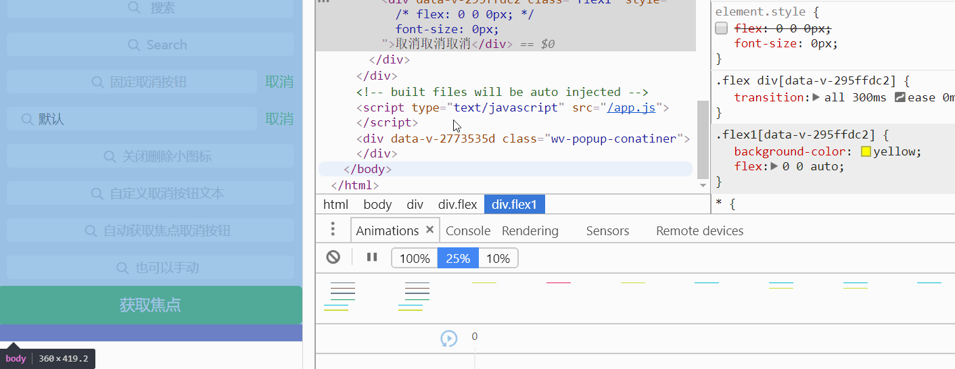This screenshot has height=369, width=955.
Task: Select the script type text/javascript node
Action: click(513, 107)
